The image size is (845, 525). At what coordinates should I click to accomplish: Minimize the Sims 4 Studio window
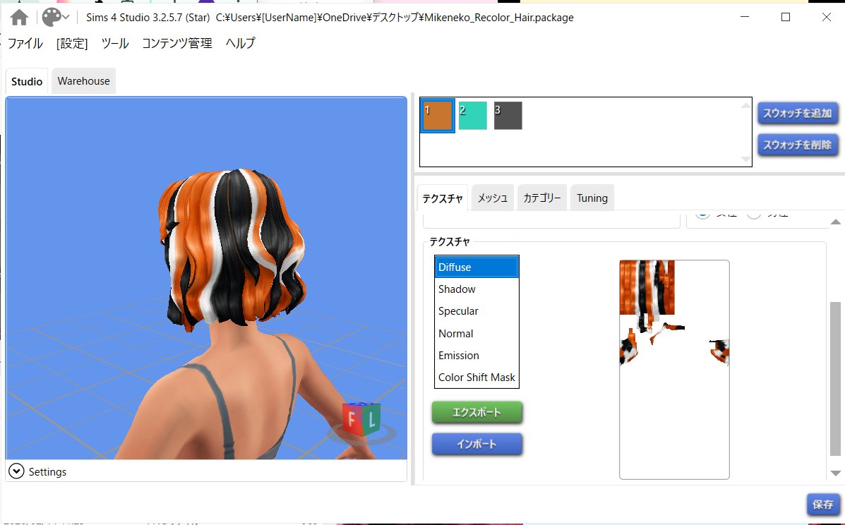(745, 17)
